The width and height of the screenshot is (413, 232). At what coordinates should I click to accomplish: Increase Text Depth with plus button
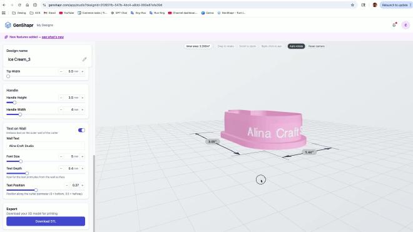83,168
